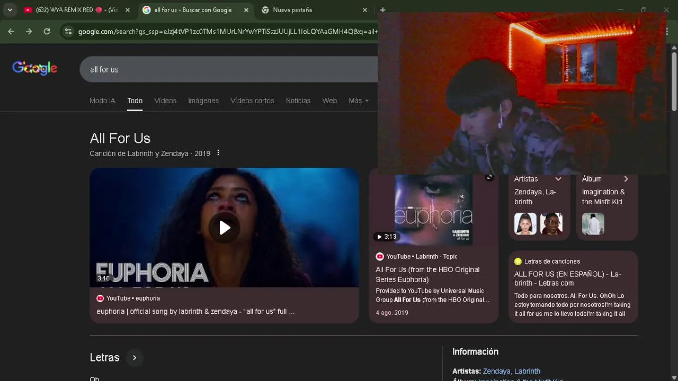Go forward in browser history
The height and width of the screenshot is (381, 678).
[x=29, y=32]
